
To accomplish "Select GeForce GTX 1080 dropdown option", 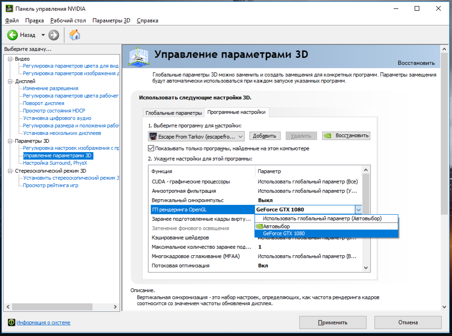I will (x=327, y=234).
